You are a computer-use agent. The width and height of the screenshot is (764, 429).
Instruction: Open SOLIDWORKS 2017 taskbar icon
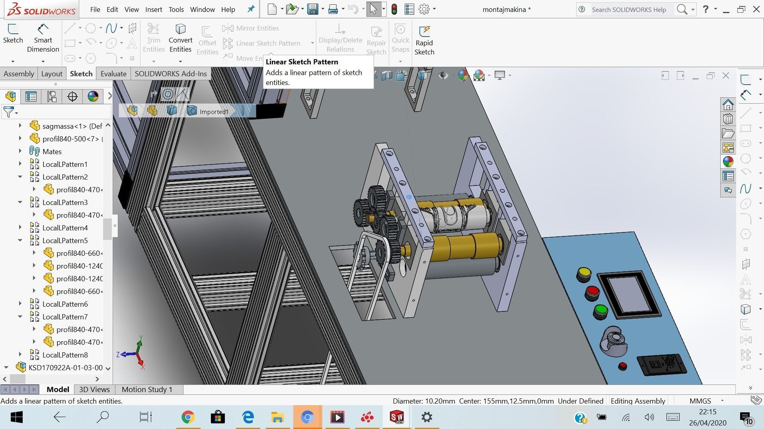[397, 417]
